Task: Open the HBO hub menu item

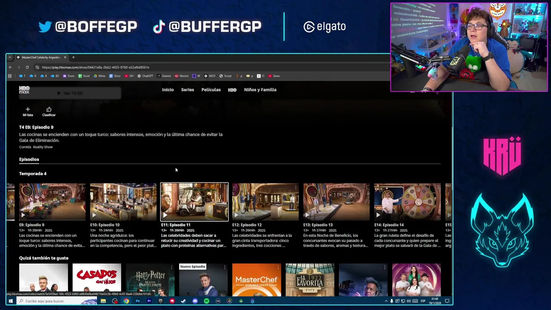Action: [232, 90]
